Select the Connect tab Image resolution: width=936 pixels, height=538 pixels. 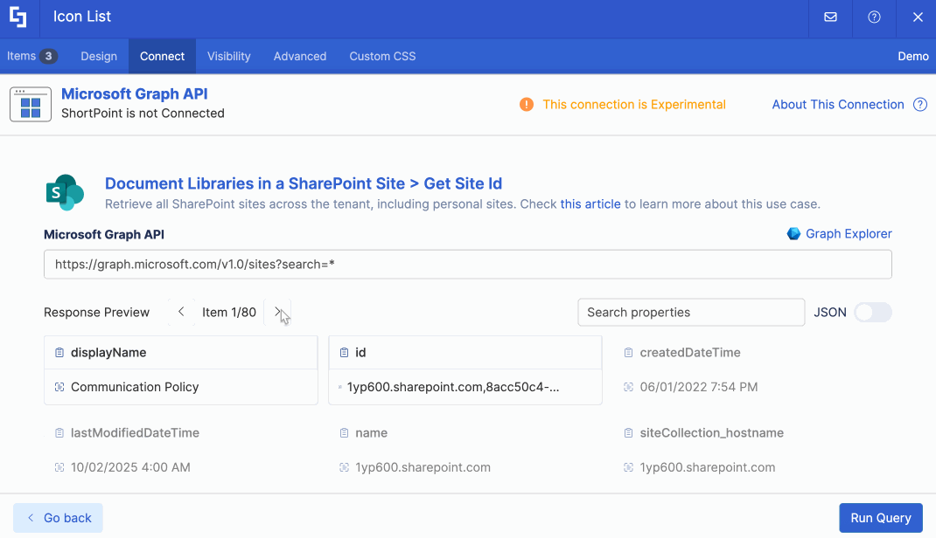tap(163, 56)
